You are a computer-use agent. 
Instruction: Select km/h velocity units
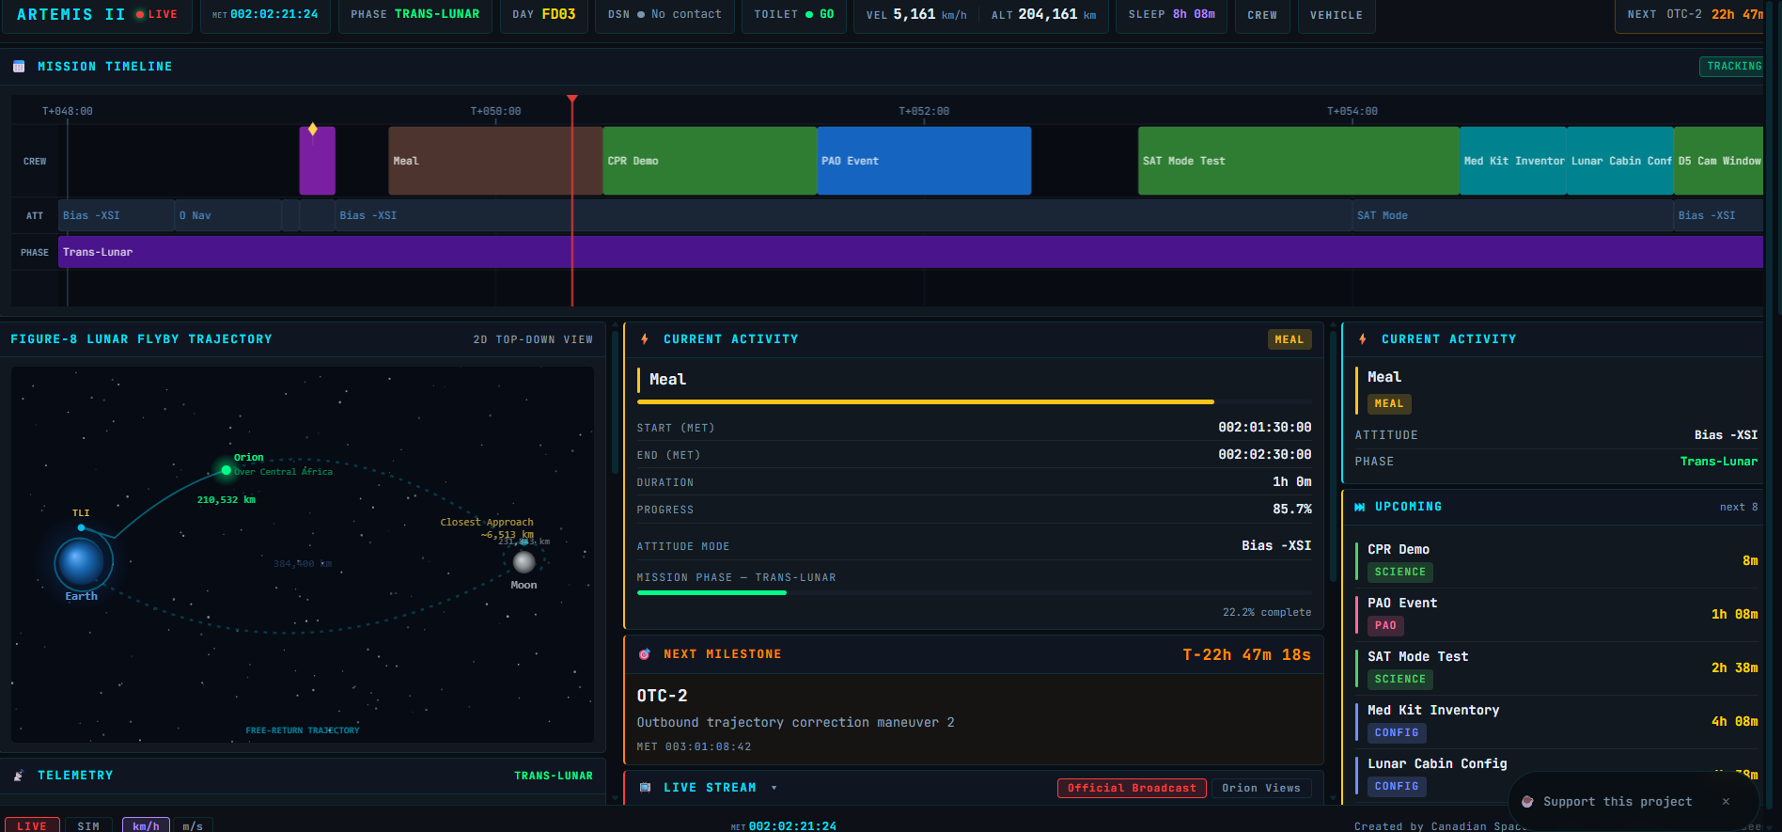(146, 825)
